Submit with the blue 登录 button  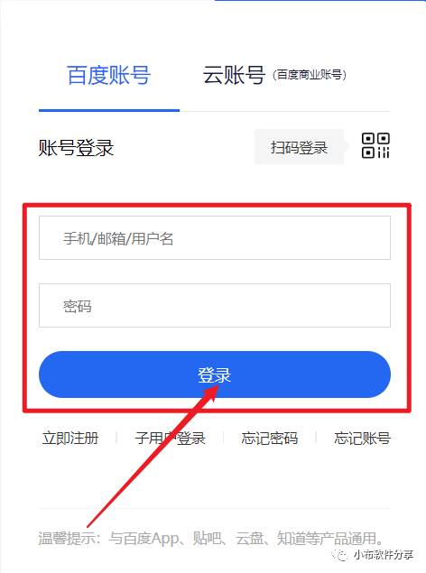pos(215,374)
